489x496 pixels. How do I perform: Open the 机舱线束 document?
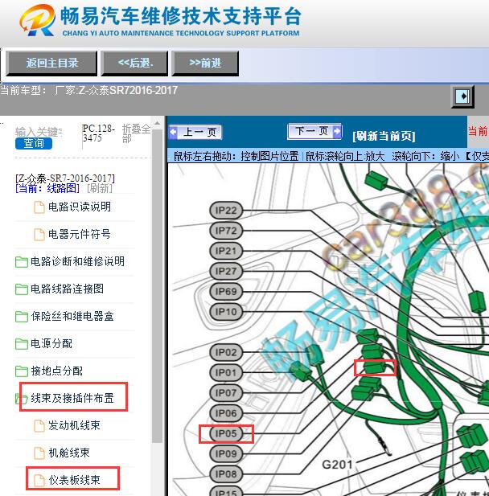pos(69,453)
